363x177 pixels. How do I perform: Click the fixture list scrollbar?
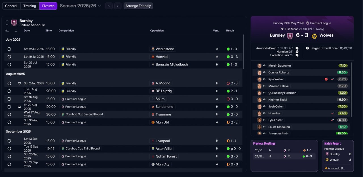244,52
